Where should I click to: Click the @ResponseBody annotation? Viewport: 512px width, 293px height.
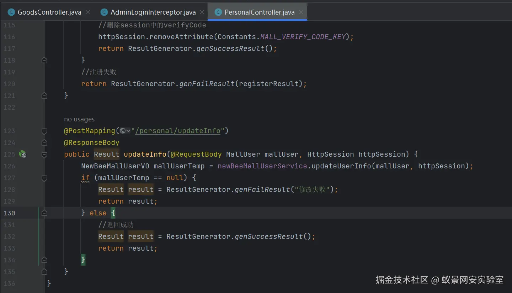pyautogui.click(x=92, y=142)
